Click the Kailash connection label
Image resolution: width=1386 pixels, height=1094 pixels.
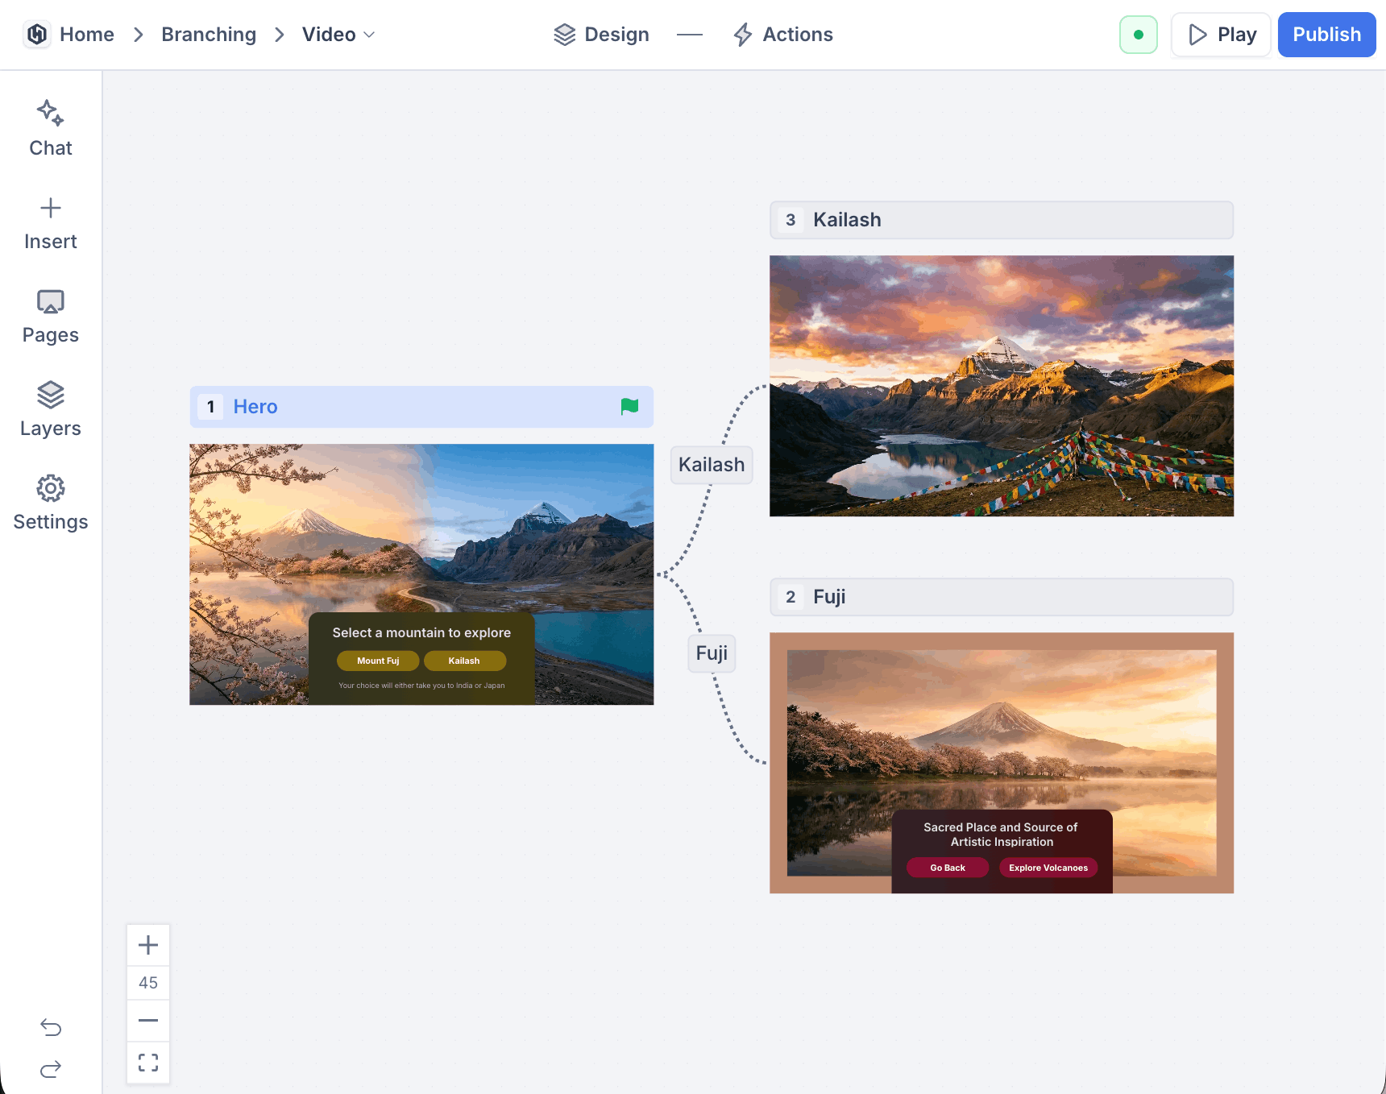pyautogui.click(x=712, y=465)
